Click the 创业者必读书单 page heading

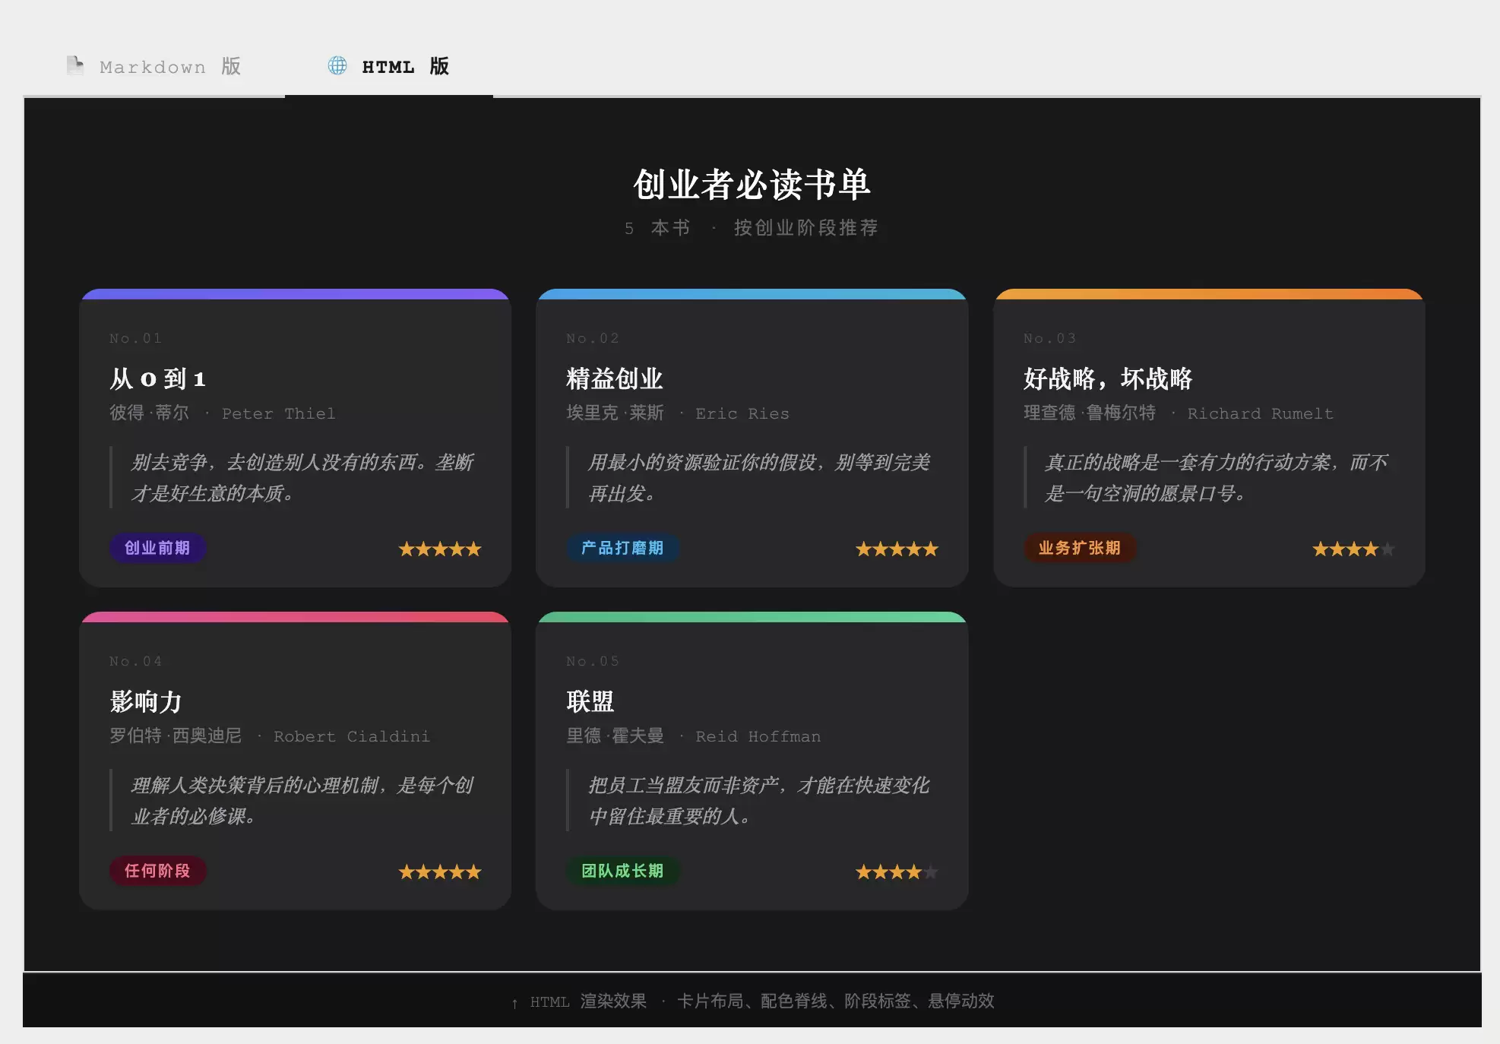[x=752, y=184]
